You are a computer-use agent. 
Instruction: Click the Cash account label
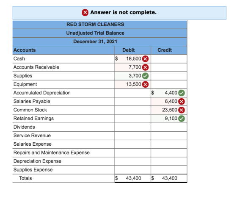point(19,59)
